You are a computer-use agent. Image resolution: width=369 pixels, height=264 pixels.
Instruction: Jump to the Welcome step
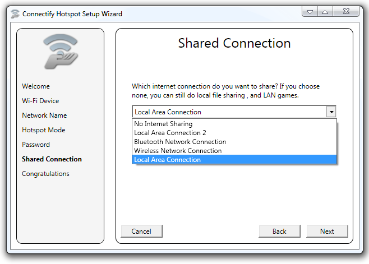click(36, 86)
